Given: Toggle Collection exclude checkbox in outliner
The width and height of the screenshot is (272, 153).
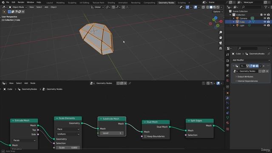Looking at the screenshot, I should pyautogui.click(x=261, y=15).
